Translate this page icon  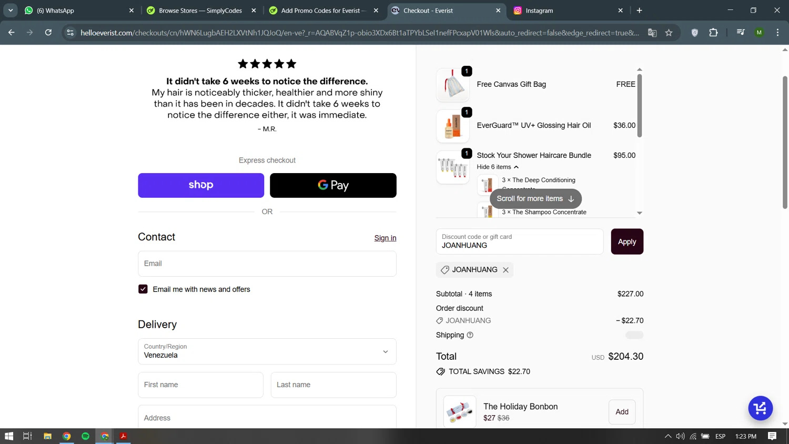point(652,33)
